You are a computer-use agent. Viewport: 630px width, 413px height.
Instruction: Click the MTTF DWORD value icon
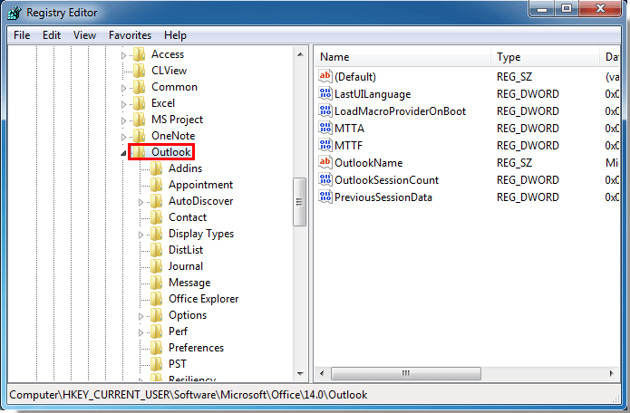325,145
